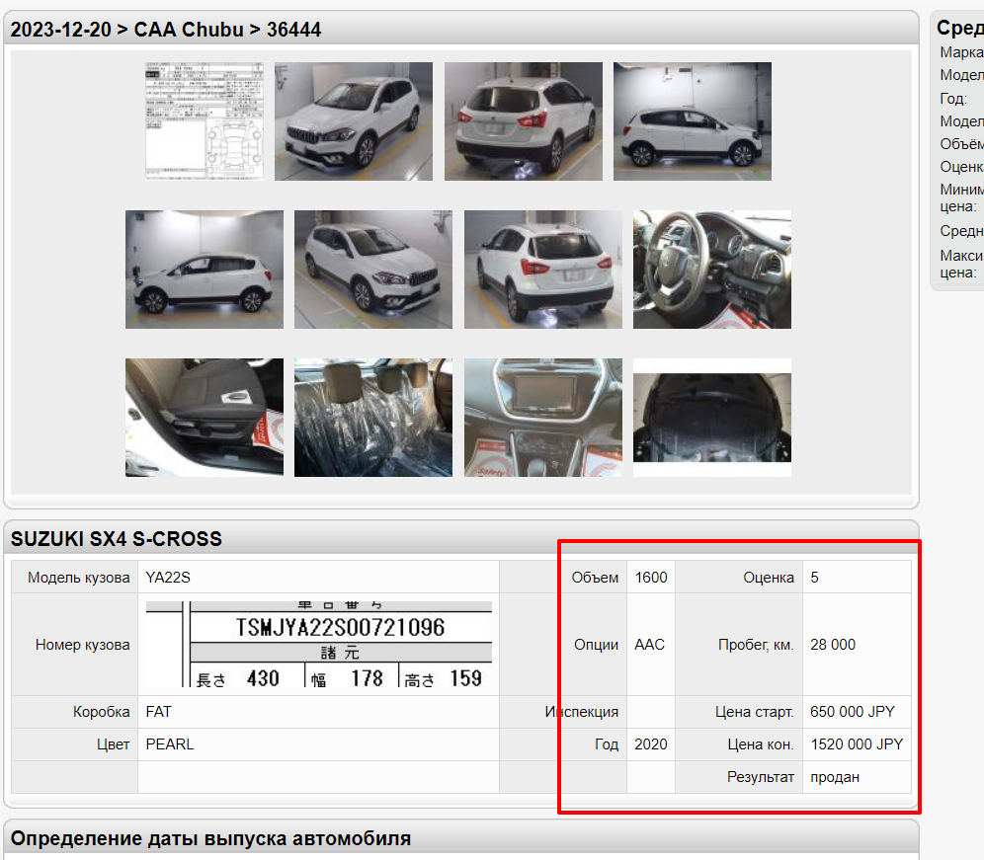Open center console navigation screen photo
Image resolution: width=984 pixels, height=860 pixels.
543,417
